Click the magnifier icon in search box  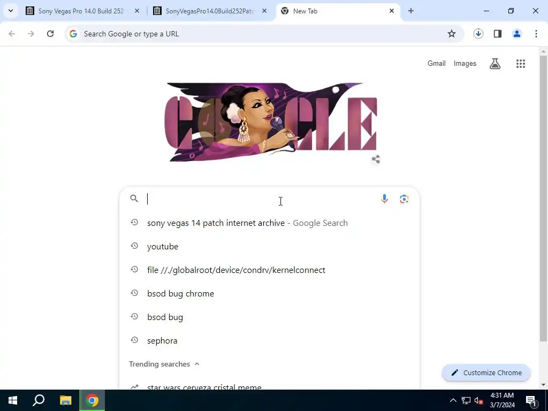point(134,199)
